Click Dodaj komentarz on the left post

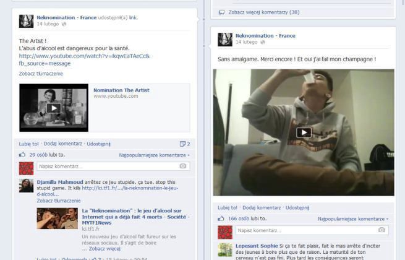[x=63, y=144]
